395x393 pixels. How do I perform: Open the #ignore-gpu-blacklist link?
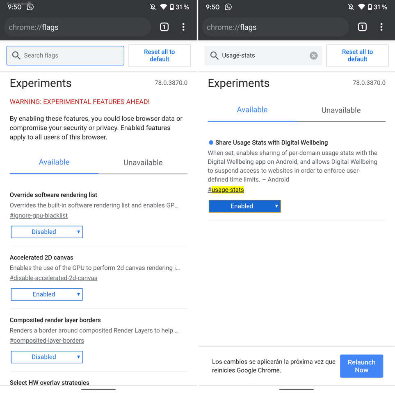pyautogui.click(x=39, y=216)
